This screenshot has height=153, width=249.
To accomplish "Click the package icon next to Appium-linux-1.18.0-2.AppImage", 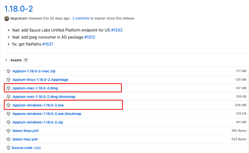I will pyautogui.click(x=8, y=79).
